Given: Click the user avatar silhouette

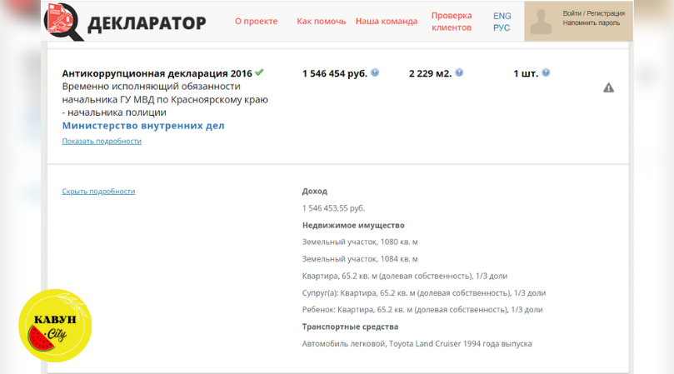Looking at the screenshot, I should (542, 21).
